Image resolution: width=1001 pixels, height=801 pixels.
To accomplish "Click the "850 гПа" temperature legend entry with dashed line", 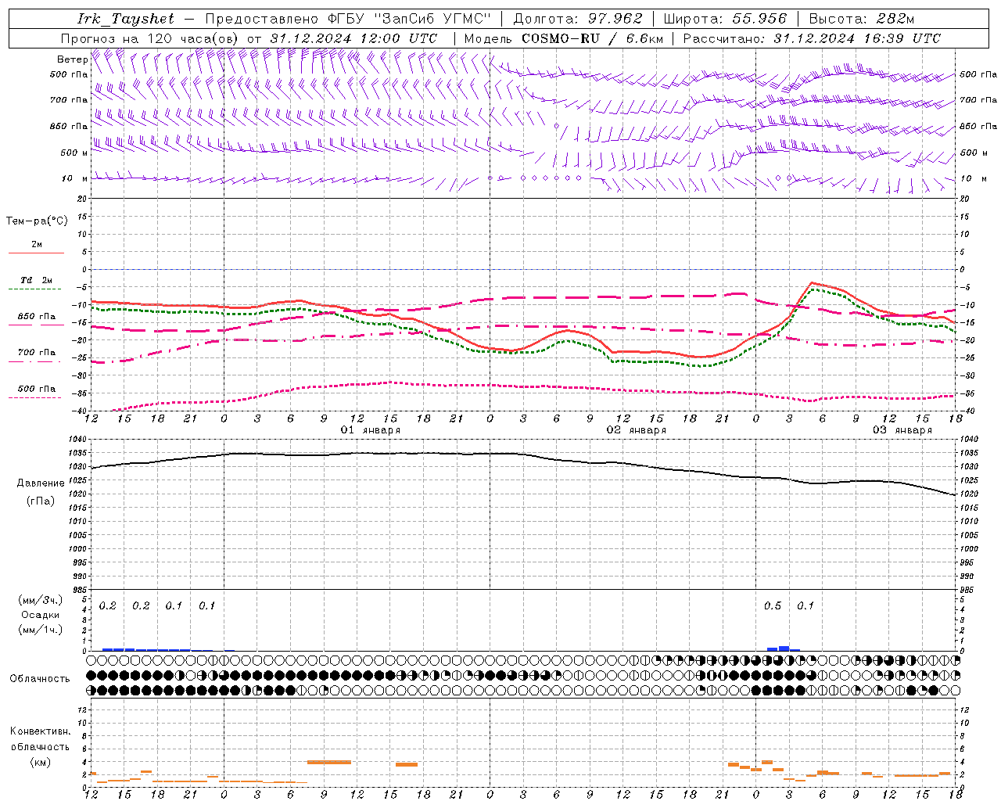I will pos(37,317).
